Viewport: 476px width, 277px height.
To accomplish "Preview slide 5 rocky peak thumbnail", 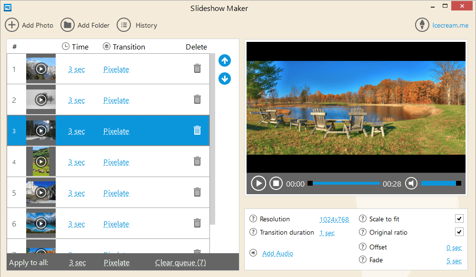I will 41,192.
